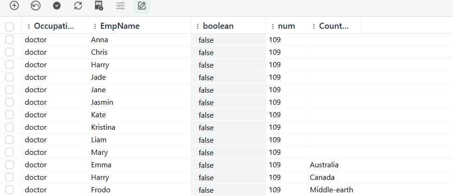Open Country column's three-dot menu
The width and height of the screenshot is (453, 196).
pyautogui.click(x=314, y=26)
